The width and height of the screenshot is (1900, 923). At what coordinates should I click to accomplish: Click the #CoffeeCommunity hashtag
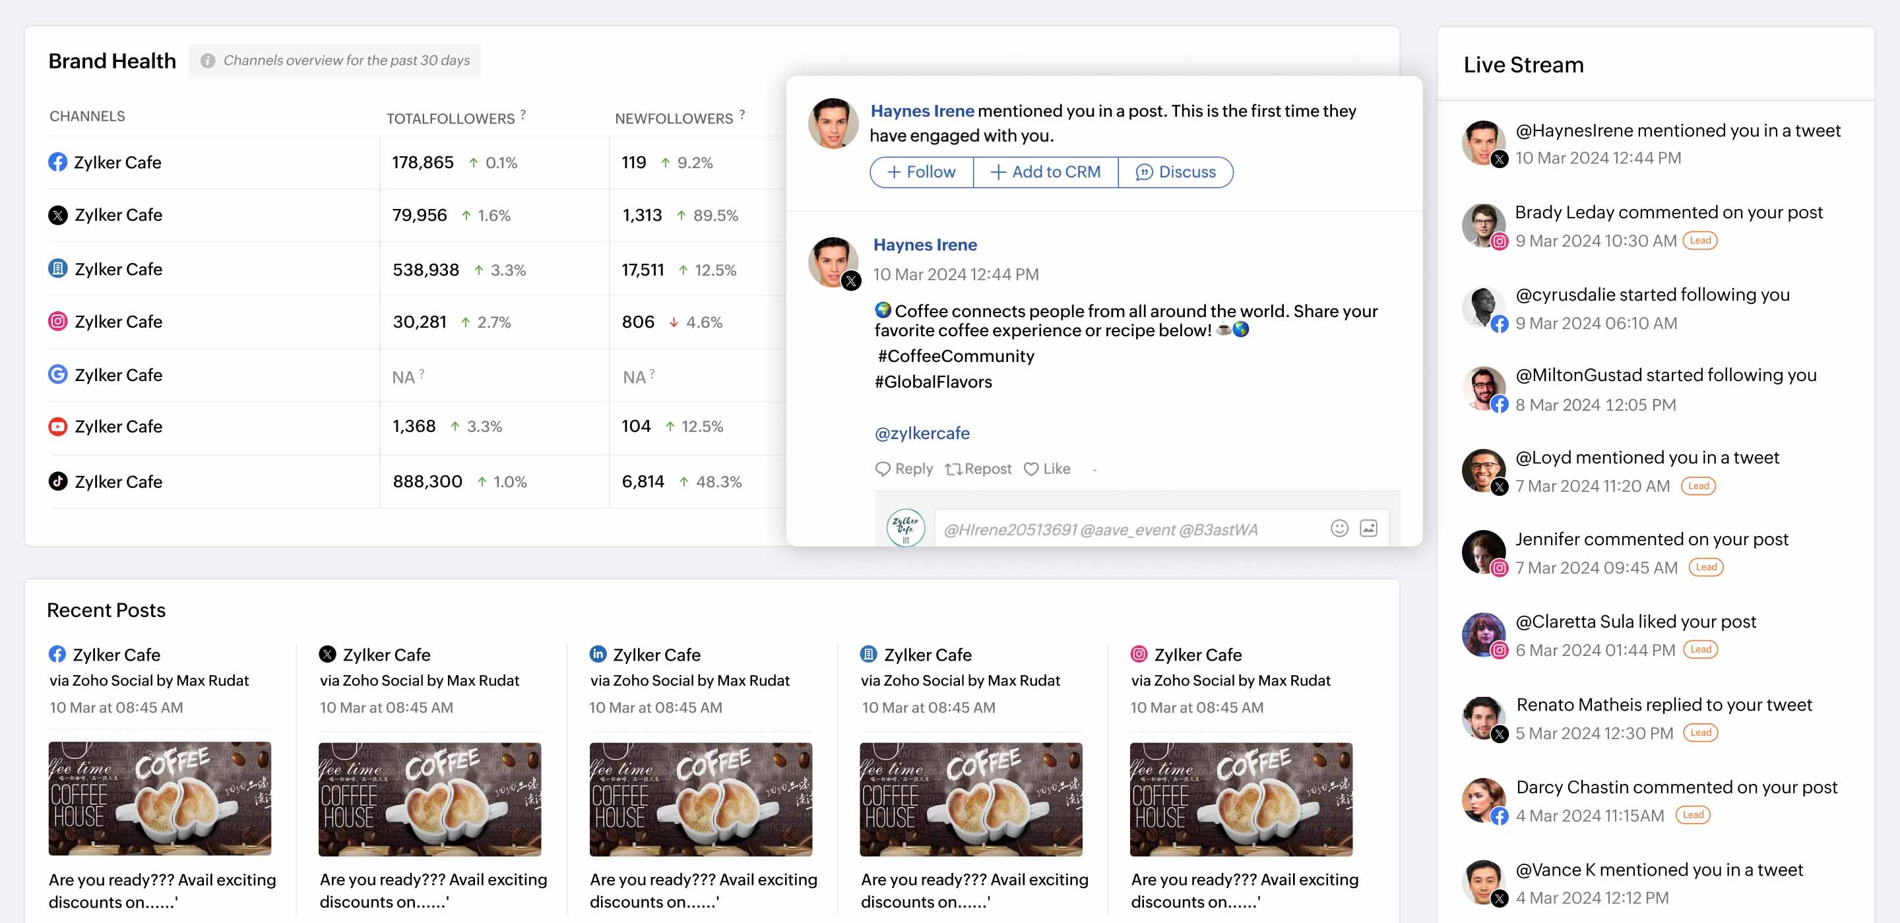[x=956, y=356]
